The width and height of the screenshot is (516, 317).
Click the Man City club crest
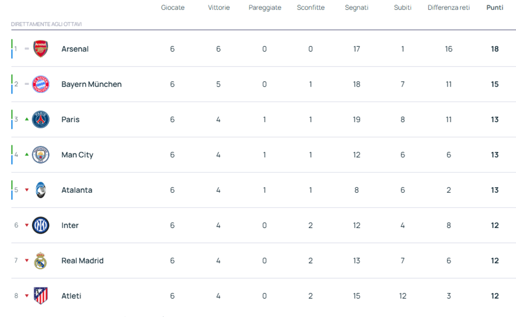(41, 155)
